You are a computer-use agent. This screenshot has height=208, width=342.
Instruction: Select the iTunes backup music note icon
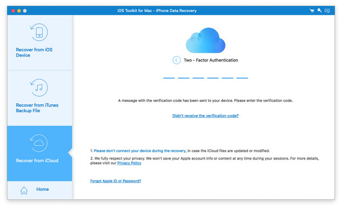coord(39,88)
